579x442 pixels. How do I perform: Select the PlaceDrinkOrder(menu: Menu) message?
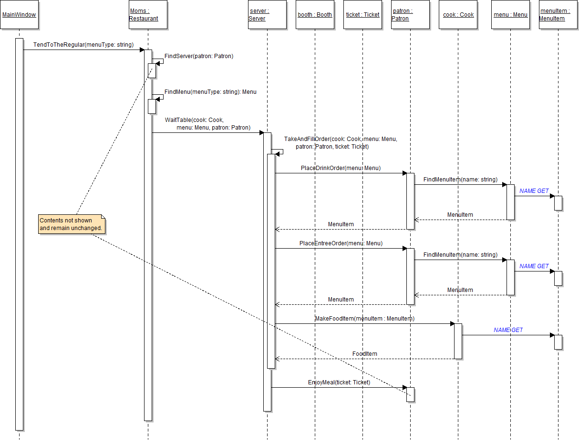[x=341, y=168]
